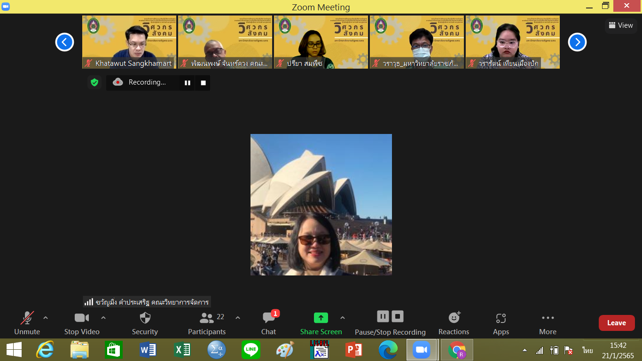This screenshot has width=642, height=361.
Task: Switch the ไทย input language indicator
Action: pyautogui.click(x=587, y=350)
